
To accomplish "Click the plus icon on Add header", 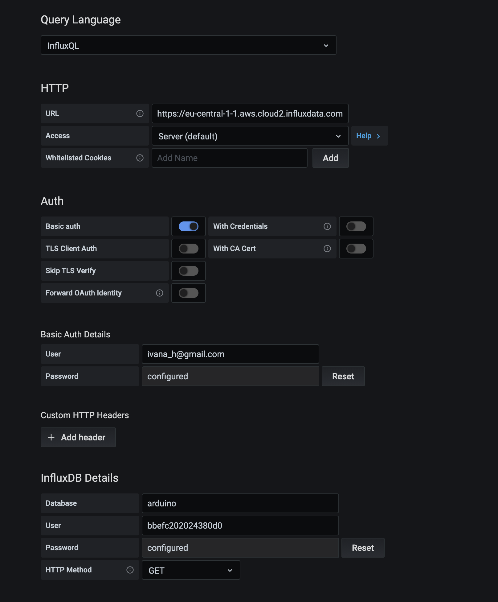I will [51, 438].
